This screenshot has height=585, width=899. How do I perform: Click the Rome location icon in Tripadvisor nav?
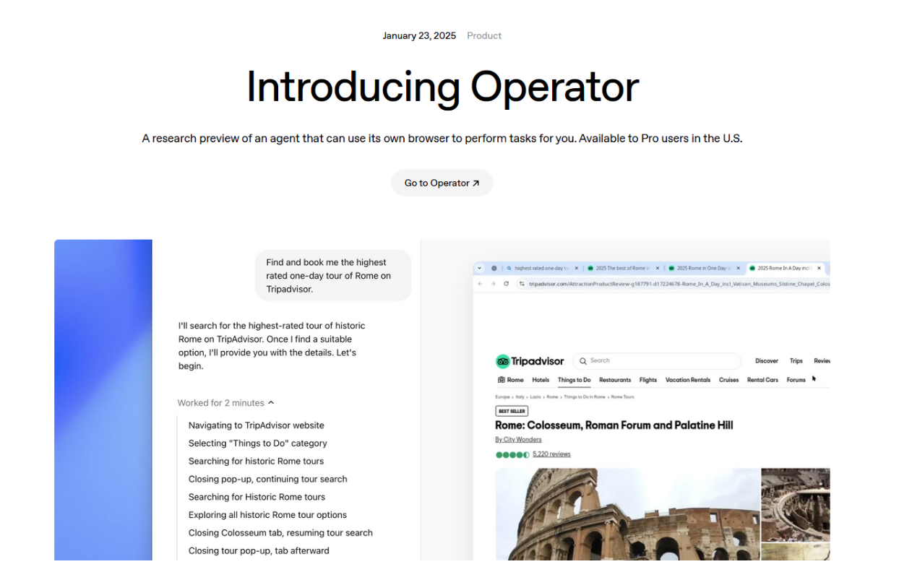502,380
